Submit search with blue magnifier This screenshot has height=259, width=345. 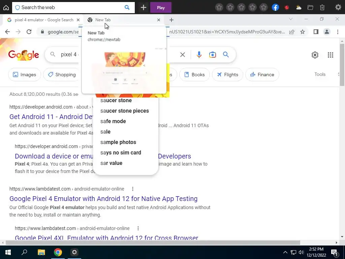click(226, 55)
